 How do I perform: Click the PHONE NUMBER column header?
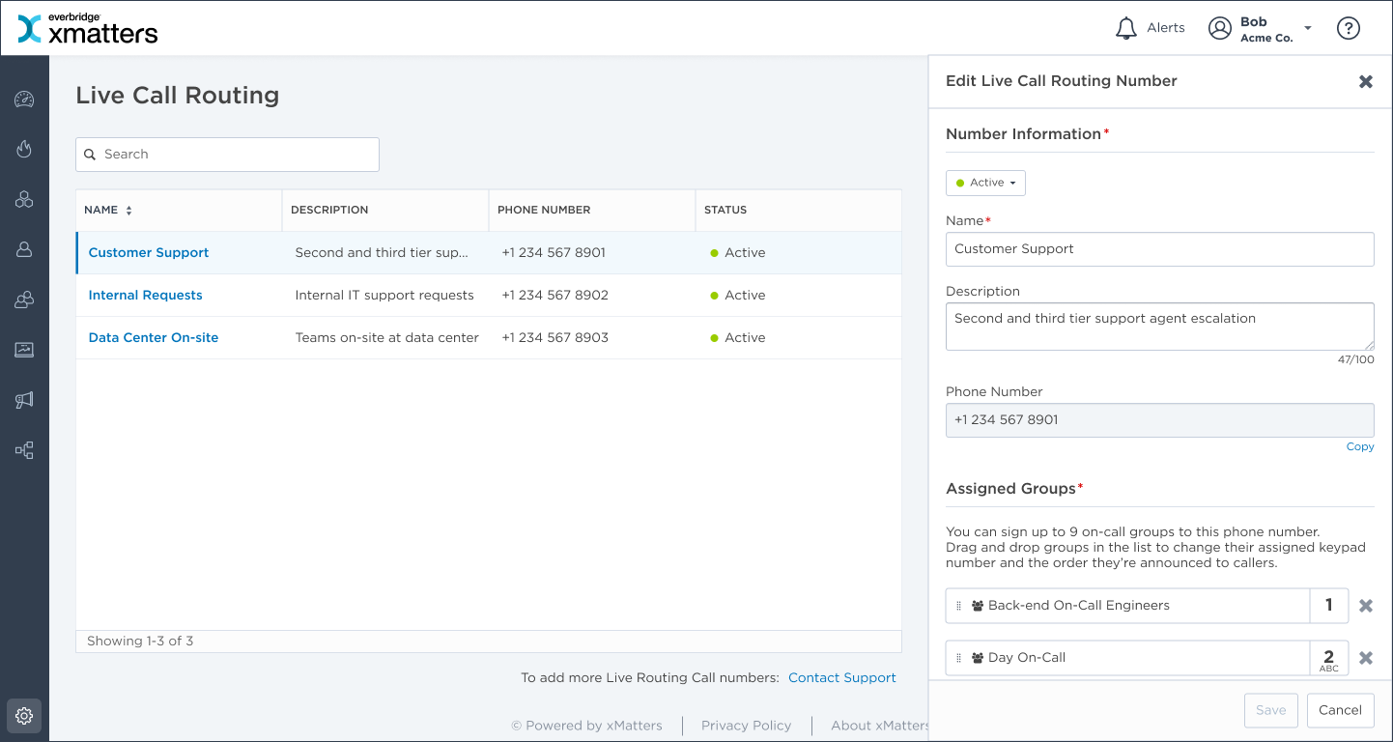click(544, 210)
